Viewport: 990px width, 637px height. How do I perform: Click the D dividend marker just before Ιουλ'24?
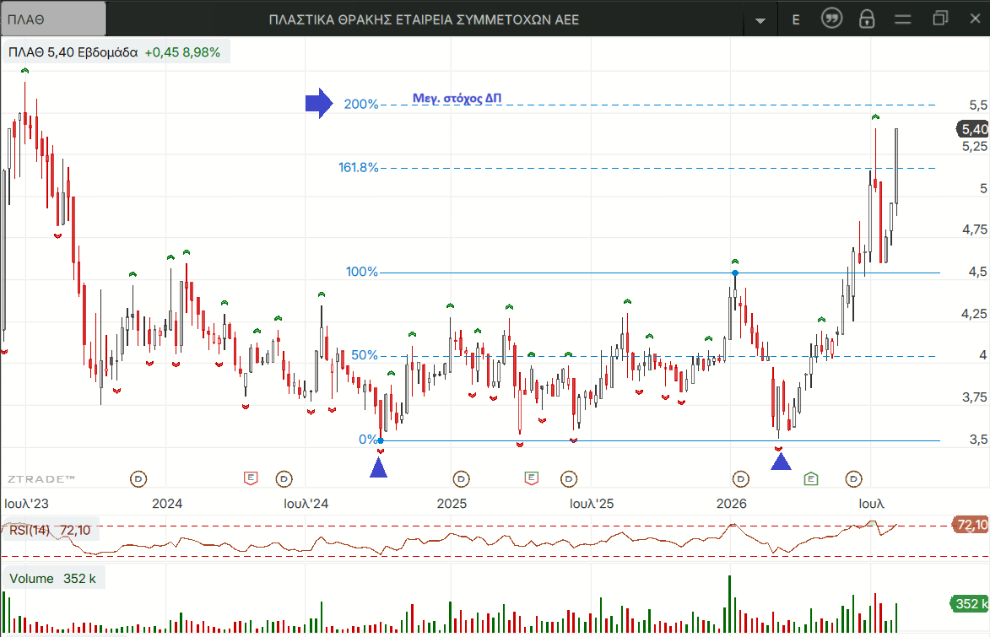click(284, 478)
